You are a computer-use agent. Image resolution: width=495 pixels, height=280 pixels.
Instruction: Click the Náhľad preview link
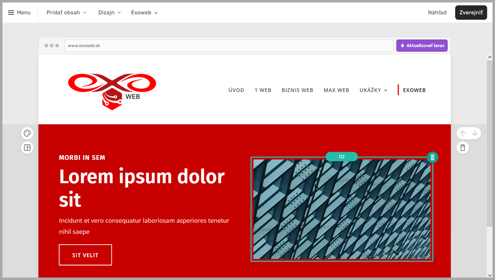[x=437, y=13]
